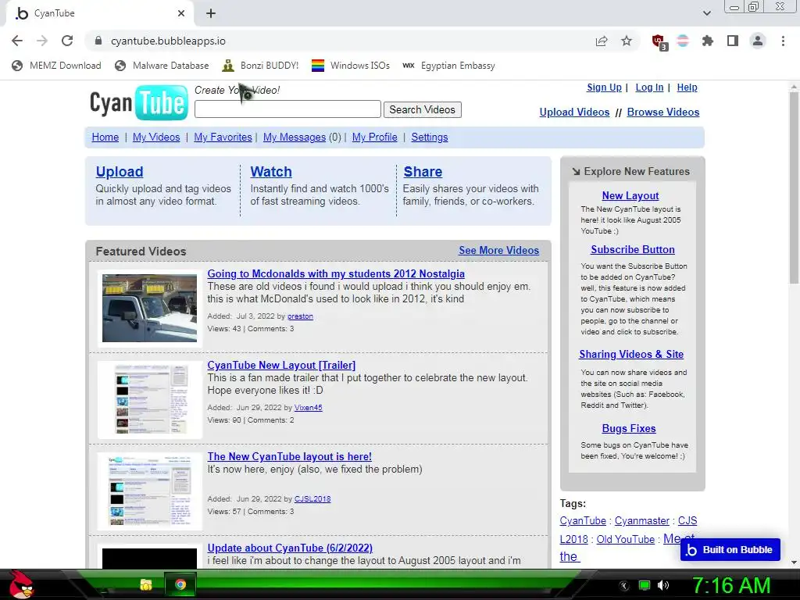
Task: Click the volume speaker tray icon
Action: coord(663,585)
